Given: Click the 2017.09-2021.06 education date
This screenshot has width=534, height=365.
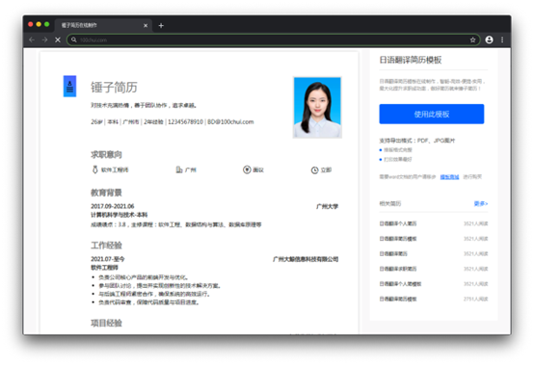Looking at the screenshot, I should (113, 206).
